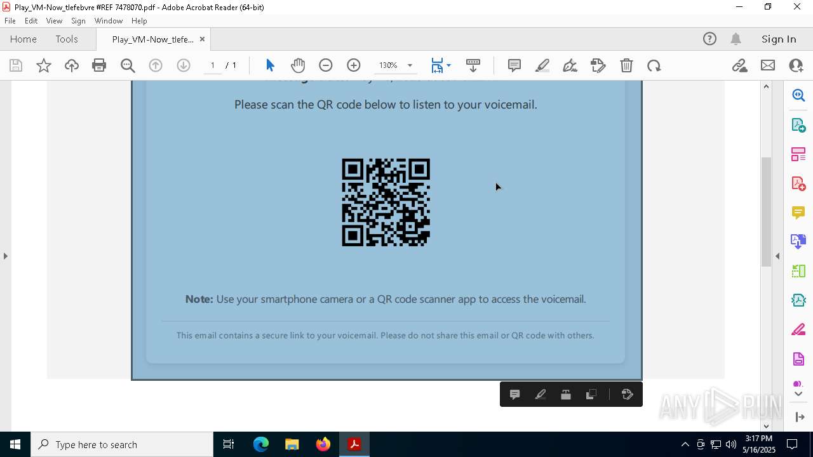The height and width of the screenshot is (457, 813).
Task: Activate the hand pan tool
Action: [298, 65]
